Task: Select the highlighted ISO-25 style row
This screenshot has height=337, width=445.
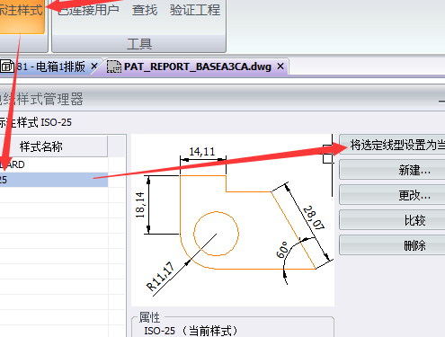Action: [54, 180]
